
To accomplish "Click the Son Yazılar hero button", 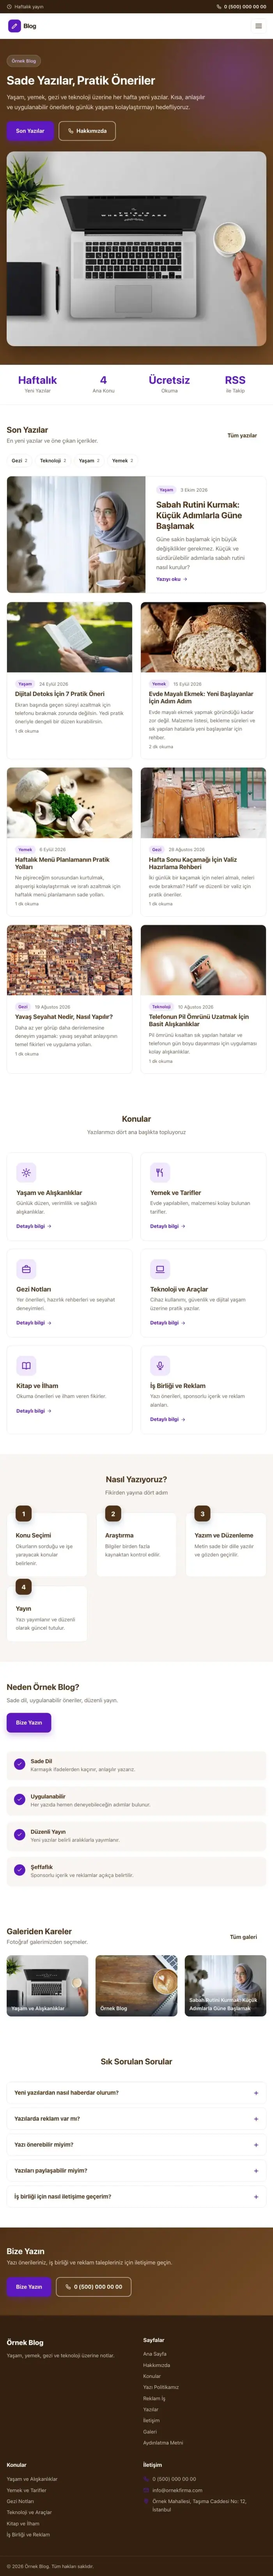I will [x=30, y=131].
